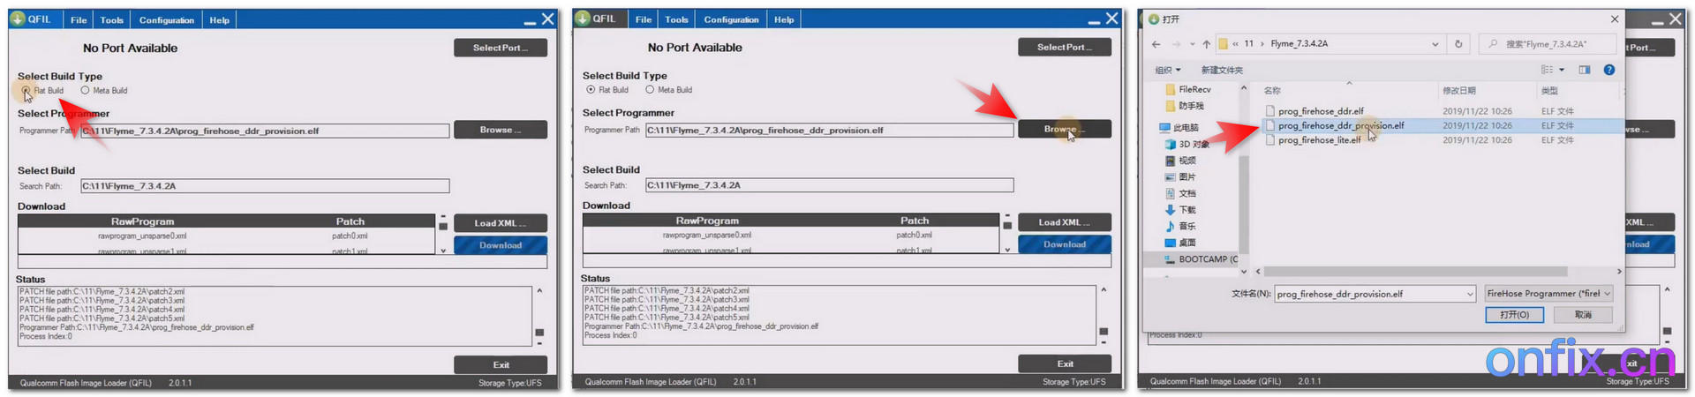The image size is (1695, 397).
Task: Choose Meta Build radio in middle QFIL window
Action: pos(650,90)
